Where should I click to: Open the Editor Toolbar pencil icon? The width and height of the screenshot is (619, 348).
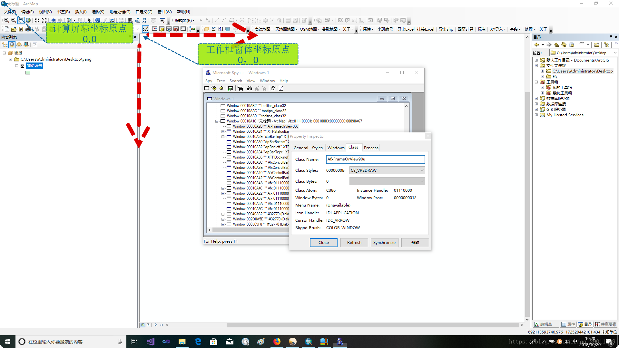(x=146, y=29)
